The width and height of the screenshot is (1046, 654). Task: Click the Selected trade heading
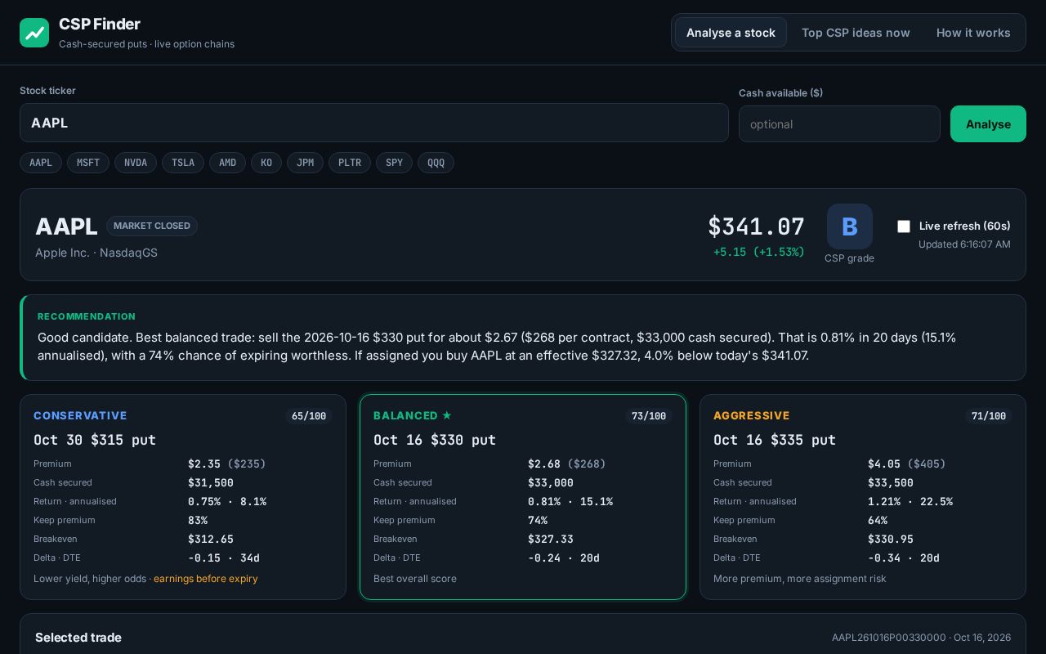[78, 638]
